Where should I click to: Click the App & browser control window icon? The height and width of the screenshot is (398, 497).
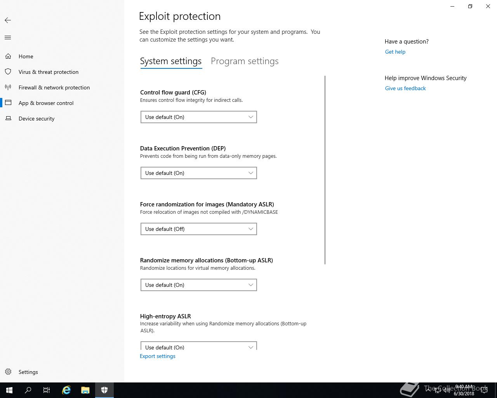click(8, 103)
